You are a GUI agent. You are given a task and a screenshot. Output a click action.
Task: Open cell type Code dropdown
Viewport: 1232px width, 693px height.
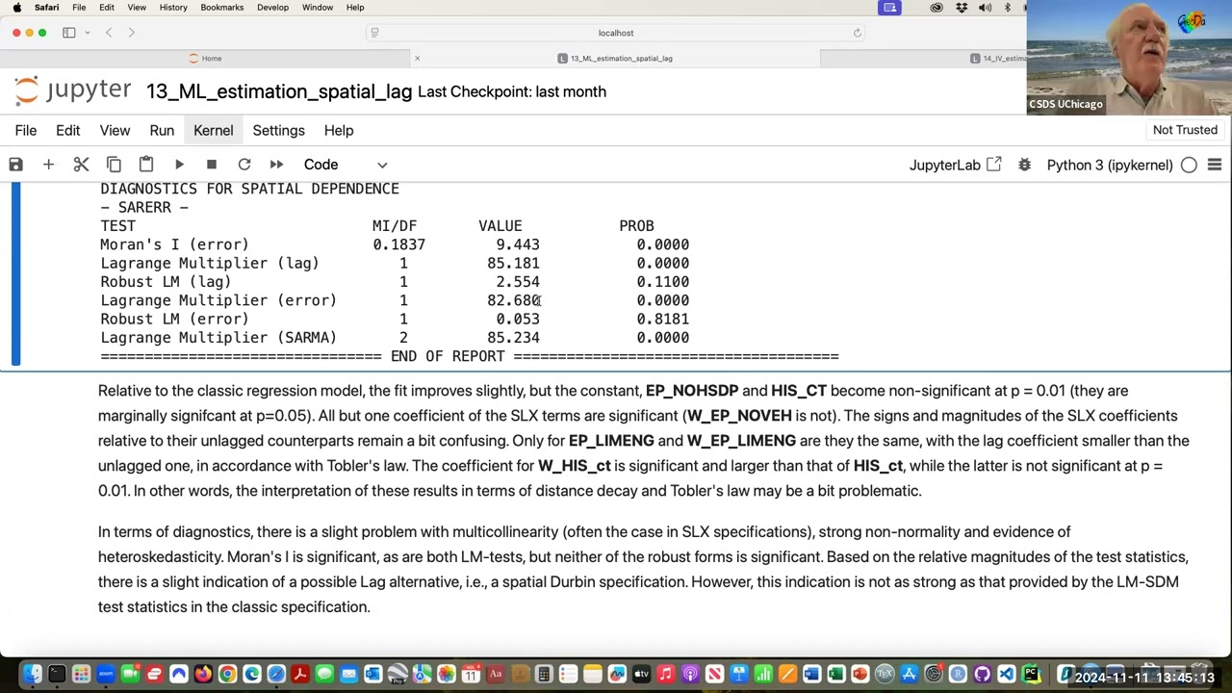tap(345, 165)
